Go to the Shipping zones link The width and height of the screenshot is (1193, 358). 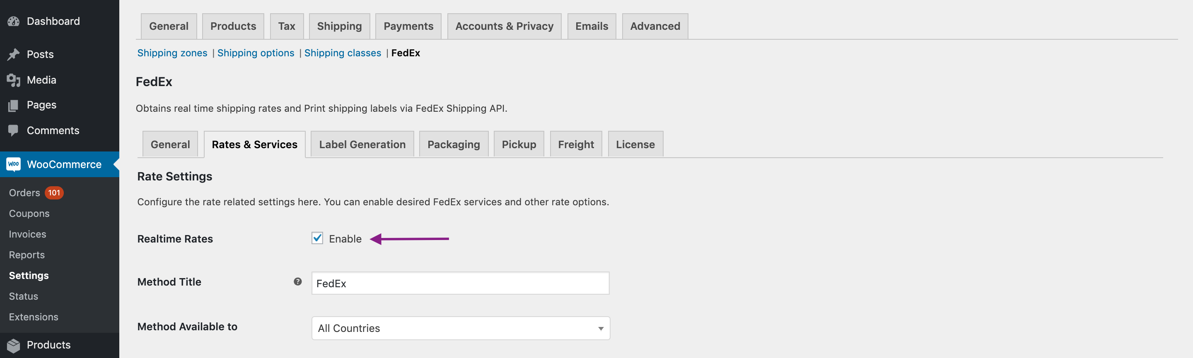point(172,53)
